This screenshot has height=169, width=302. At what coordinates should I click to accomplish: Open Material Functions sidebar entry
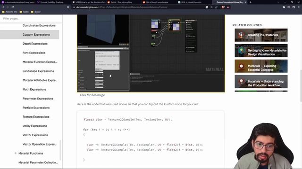(31, 154)
